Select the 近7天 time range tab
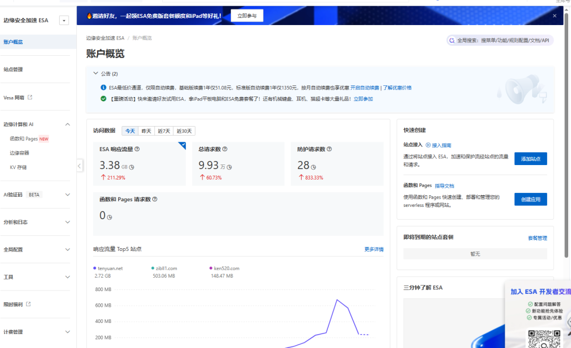 pyautogui.click(x=164, y=131)
